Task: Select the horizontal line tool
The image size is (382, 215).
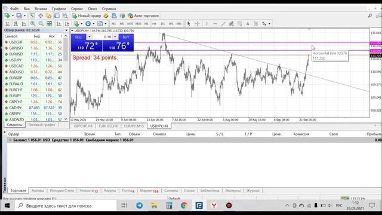Action: (x=215, y=24)
